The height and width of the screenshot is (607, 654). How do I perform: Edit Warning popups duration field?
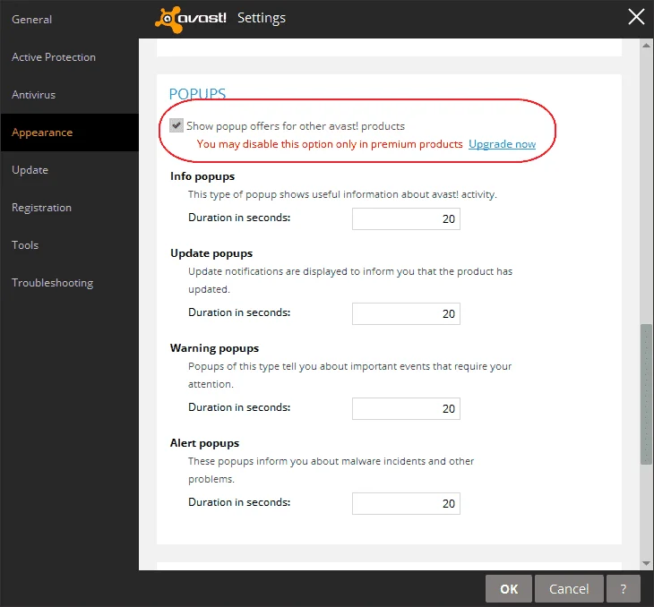click(406, 408)
